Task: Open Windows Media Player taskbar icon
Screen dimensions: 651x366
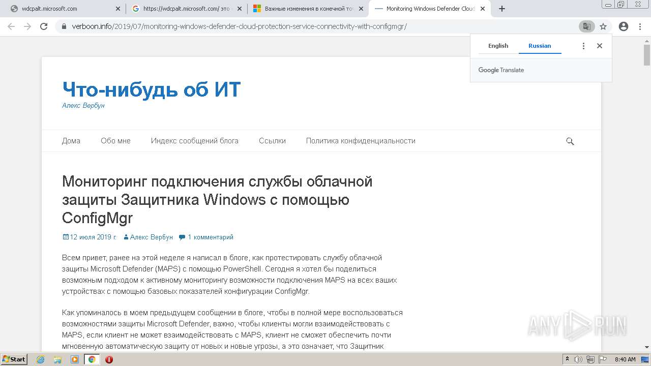Action: [x=75, y=359]
